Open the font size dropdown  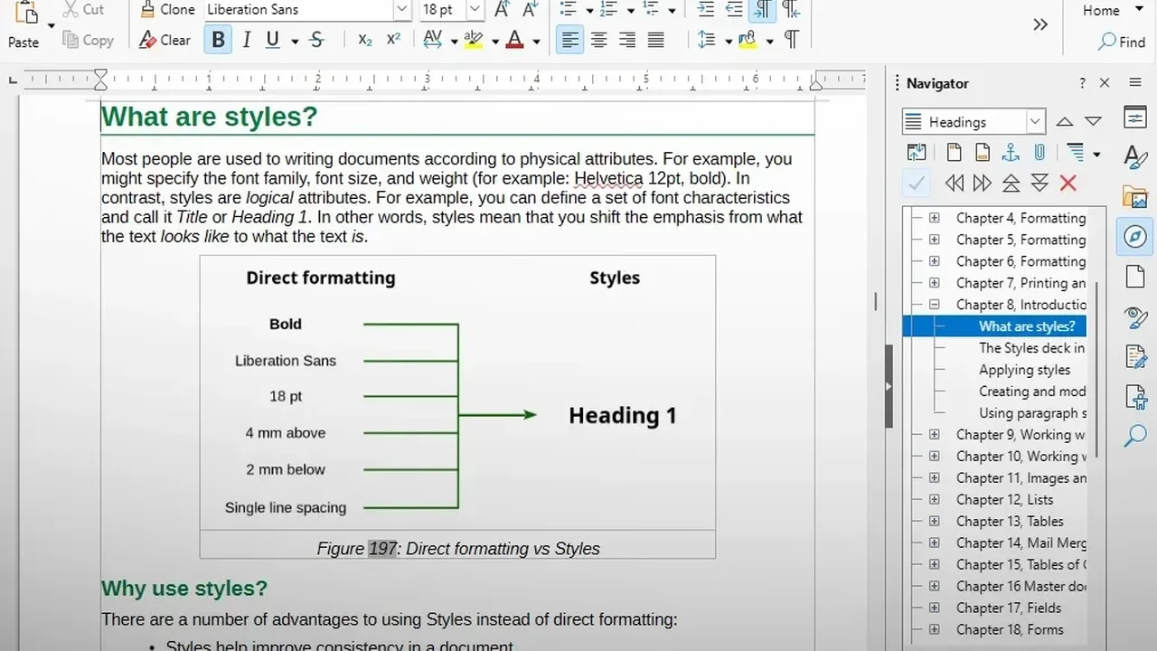click(x=475, y=10)
